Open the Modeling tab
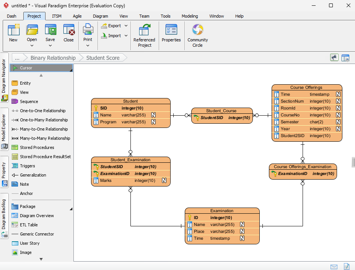This screenshot has height=270, width=355. point(190,16)
